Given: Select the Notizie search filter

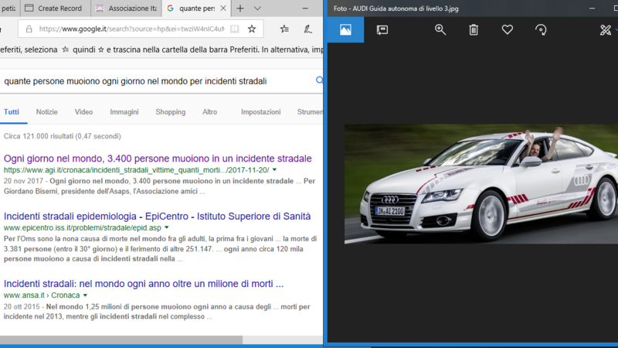Looking at the screenshot, I should (x=47, y=112).
